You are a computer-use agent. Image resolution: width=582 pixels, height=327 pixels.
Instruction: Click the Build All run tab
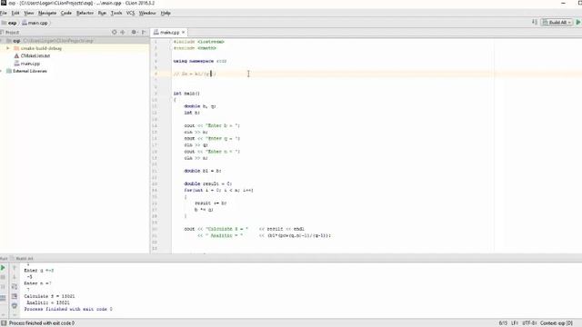(x=22, y=258)
